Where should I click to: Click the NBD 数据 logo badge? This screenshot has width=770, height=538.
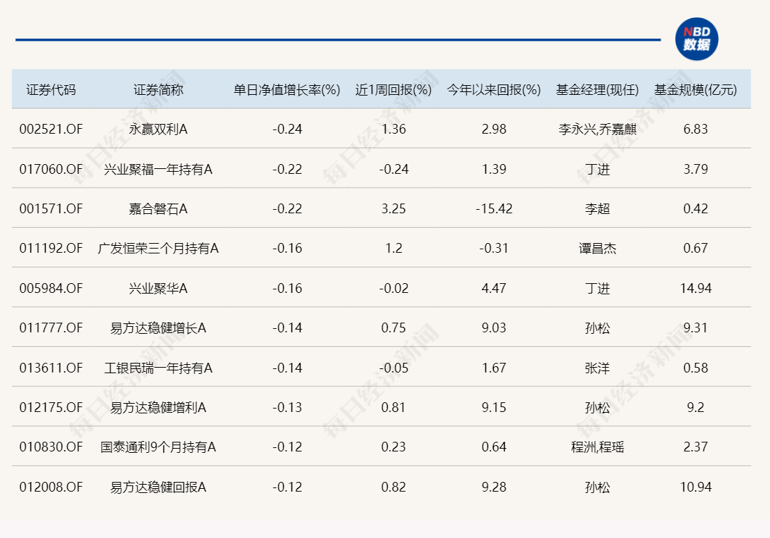point(697,39)
